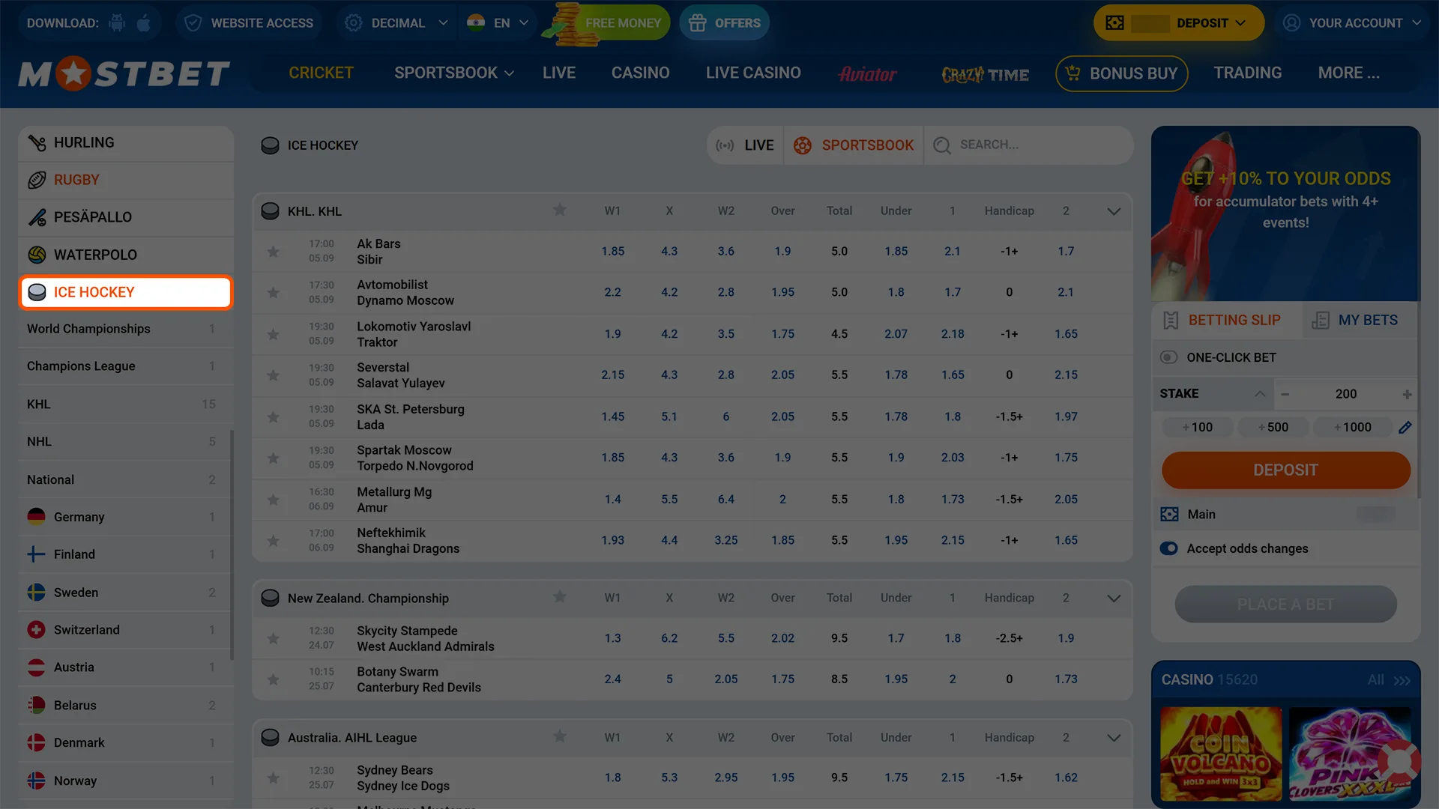Screen dimensions: 1439x809
Task: Open the EN language dropdown
Action: pos(498,22)
